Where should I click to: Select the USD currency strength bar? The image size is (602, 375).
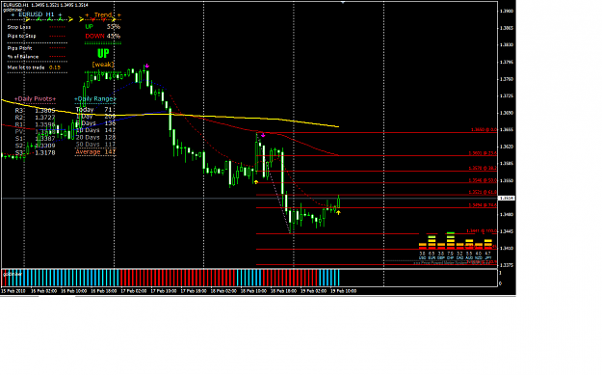(422, 246)
